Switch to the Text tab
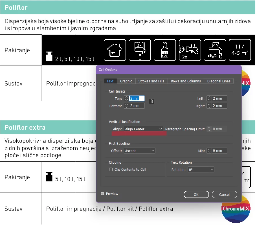The height and width of the screenshot is (228, 257). (110, 81)
